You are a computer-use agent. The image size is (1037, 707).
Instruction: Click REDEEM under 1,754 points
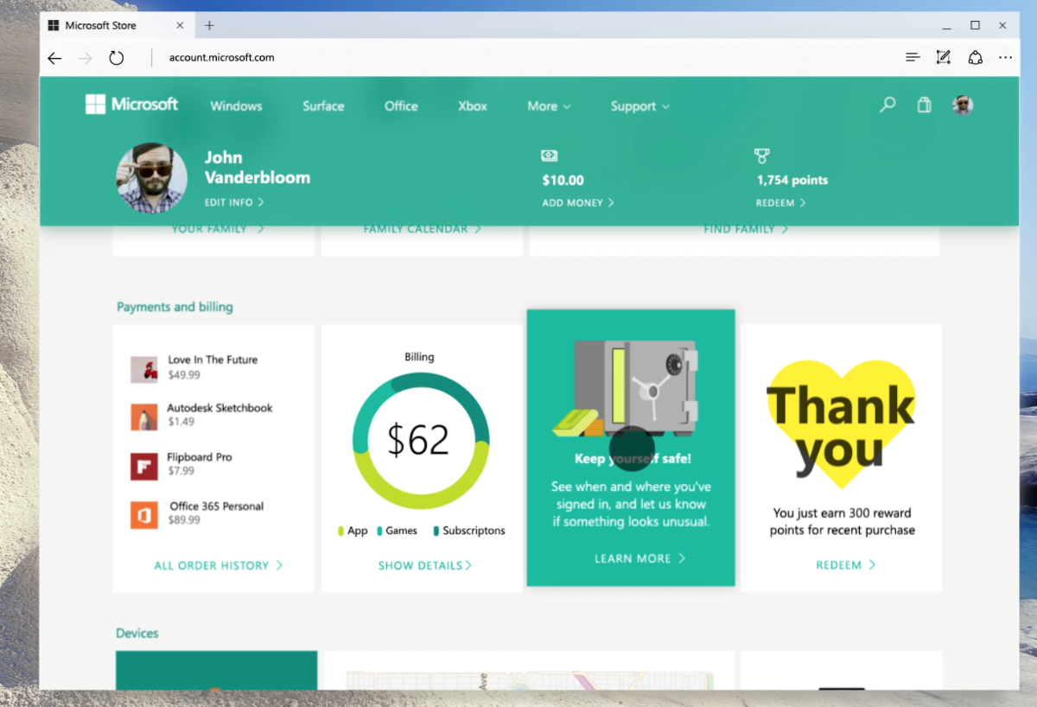click(780, 202)
